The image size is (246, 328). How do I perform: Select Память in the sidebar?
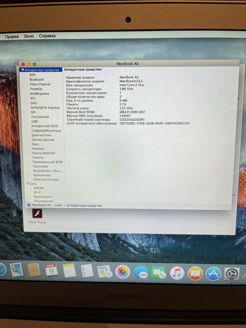tap(38, 157)
